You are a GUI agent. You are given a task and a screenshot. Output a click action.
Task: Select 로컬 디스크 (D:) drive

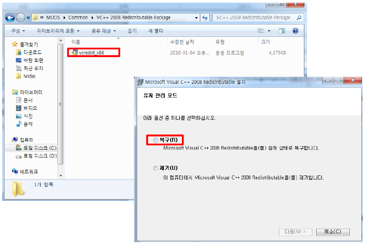pyautogui.click(x=40, y=156)
